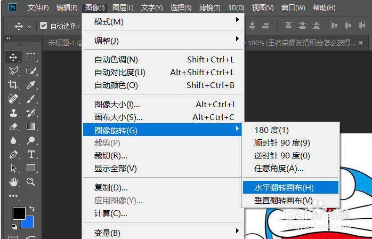Image resolution: width=372 pixels, height=239 pixels.
Task: Select the Dodge tool
Action: click(x=31, y=140)
